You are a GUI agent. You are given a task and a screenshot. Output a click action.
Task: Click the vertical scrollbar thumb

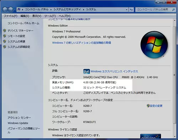(174, 75)
